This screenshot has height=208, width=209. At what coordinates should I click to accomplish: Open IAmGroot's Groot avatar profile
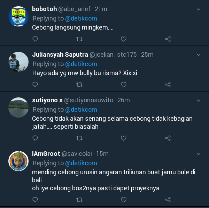18,161
